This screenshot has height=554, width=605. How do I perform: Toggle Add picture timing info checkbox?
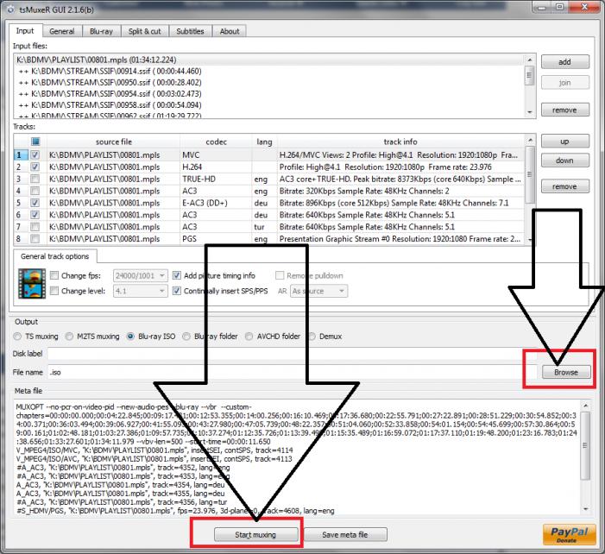coord(177,275)
